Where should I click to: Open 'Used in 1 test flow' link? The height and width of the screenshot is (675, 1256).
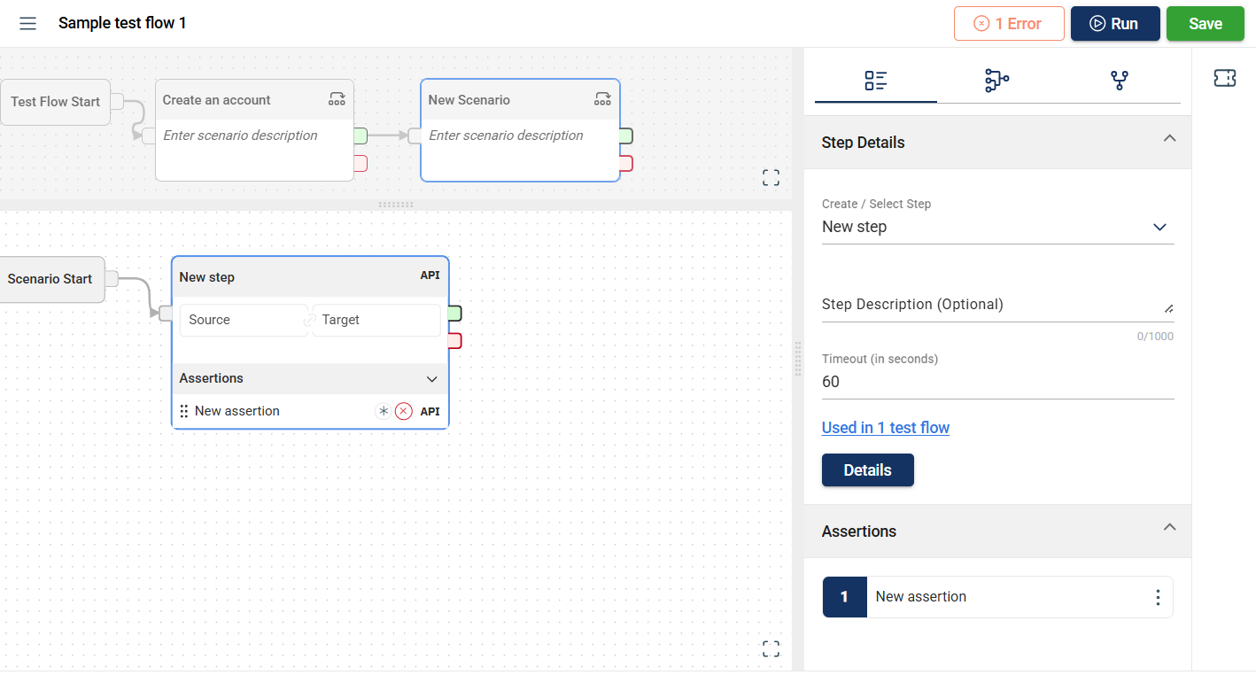tap(885, 428)
